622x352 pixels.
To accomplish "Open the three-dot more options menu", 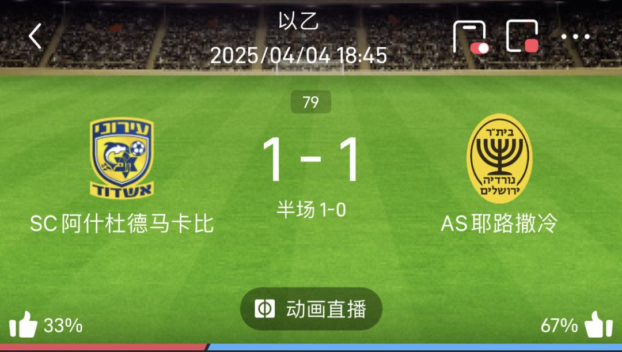I will [575, 36].
